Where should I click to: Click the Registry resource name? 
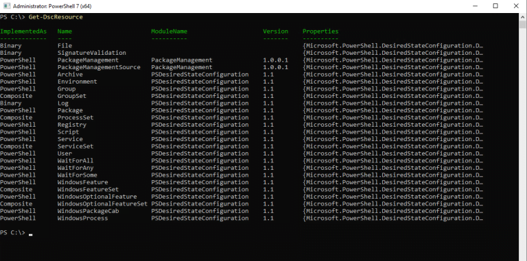72,125
